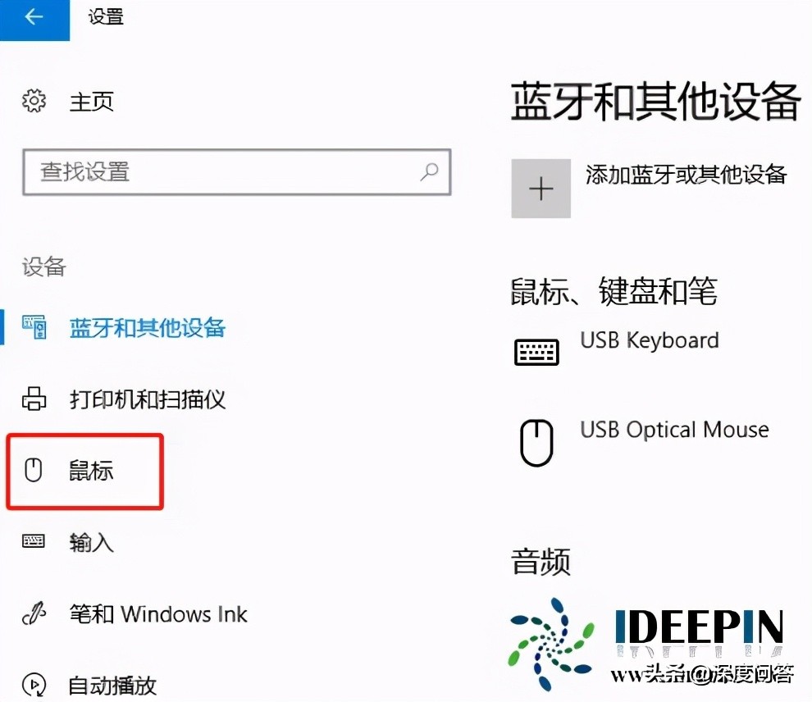Click the USB Optical Mouse device icon

click(x=536, y=440)
